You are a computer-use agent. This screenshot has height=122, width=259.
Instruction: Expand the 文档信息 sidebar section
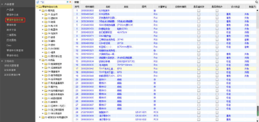(2, 61)
